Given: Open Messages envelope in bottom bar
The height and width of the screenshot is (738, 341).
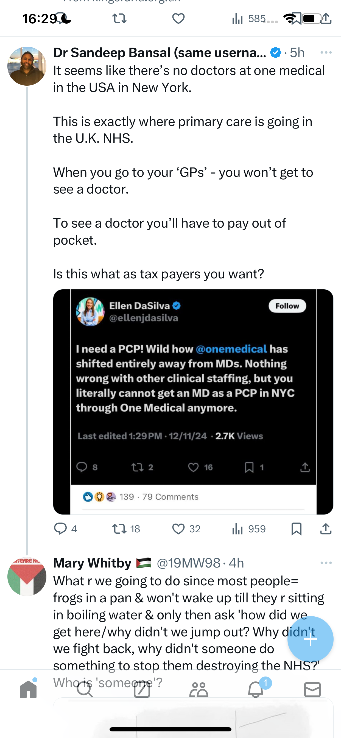Looking at the screenshot, I should point(312,689).
